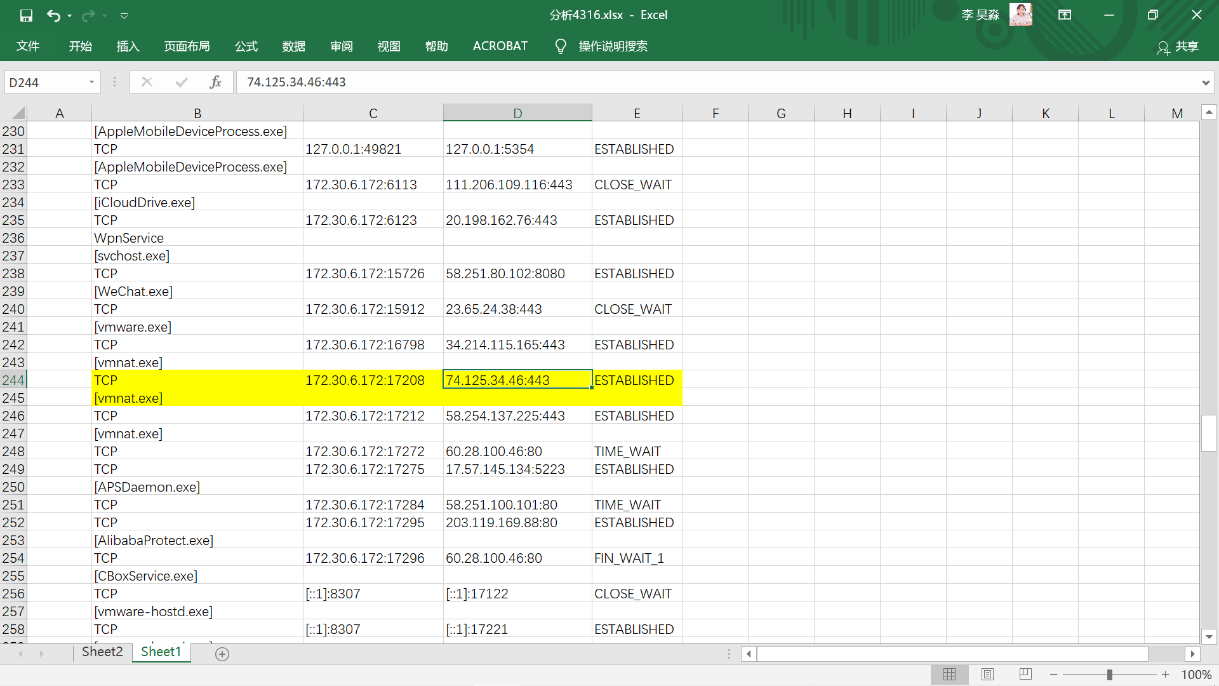Switch to the Sheet2 tab
1219x686 pixels.
(x=102, y=652)
